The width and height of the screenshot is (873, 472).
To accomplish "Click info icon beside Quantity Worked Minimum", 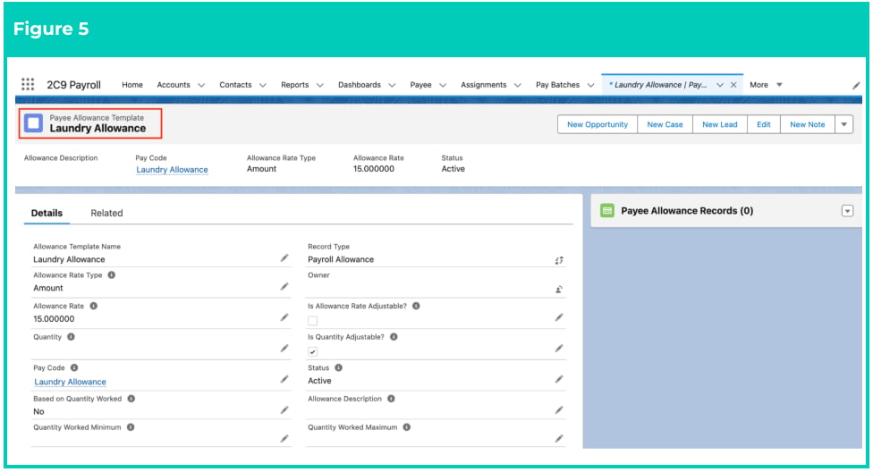I will click(131, 427).
